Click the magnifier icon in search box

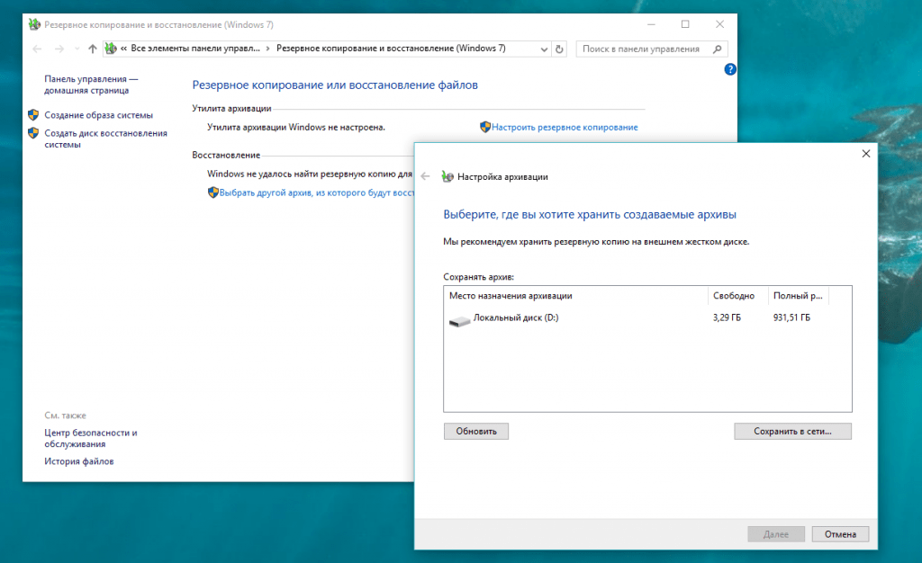[x=717, y=49]
